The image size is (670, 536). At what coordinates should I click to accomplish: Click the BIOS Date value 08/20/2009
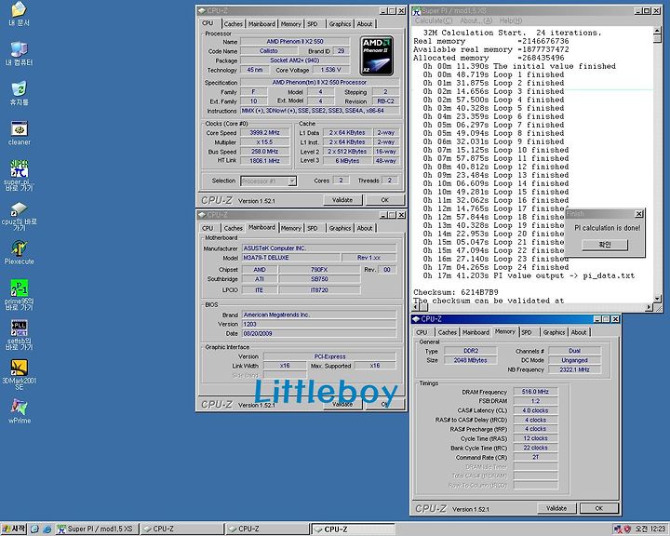[319, 333]
